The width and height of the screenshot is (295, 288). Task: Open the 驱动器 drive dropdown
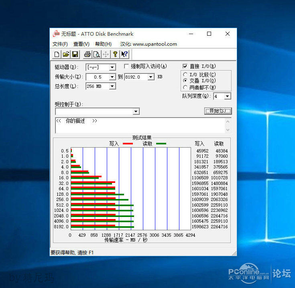[x=112, y=67]
